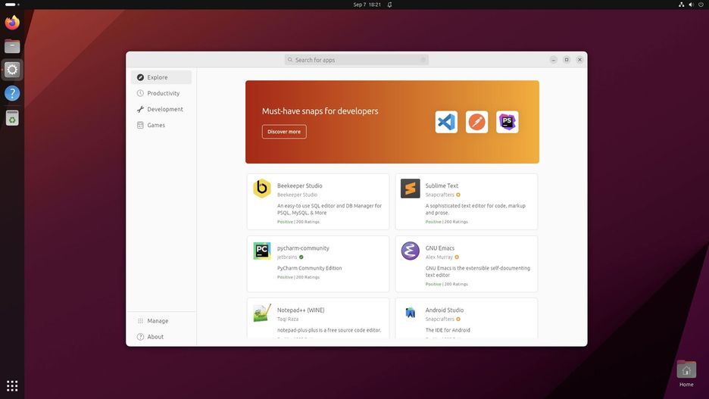Click the Positive rating under GNU Emacs
The image size is (709, 399).
click(433, 284)
